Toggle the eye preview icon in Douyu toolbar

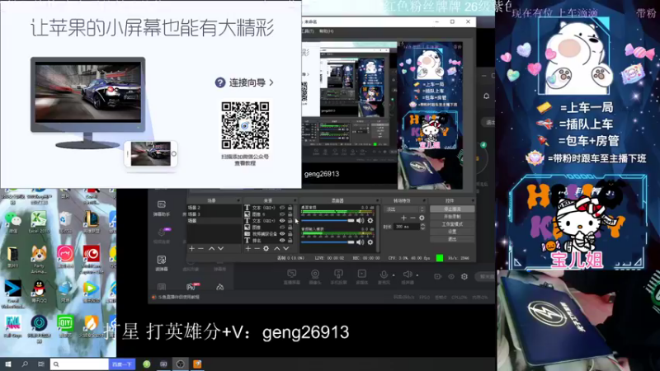click(451, 276)
